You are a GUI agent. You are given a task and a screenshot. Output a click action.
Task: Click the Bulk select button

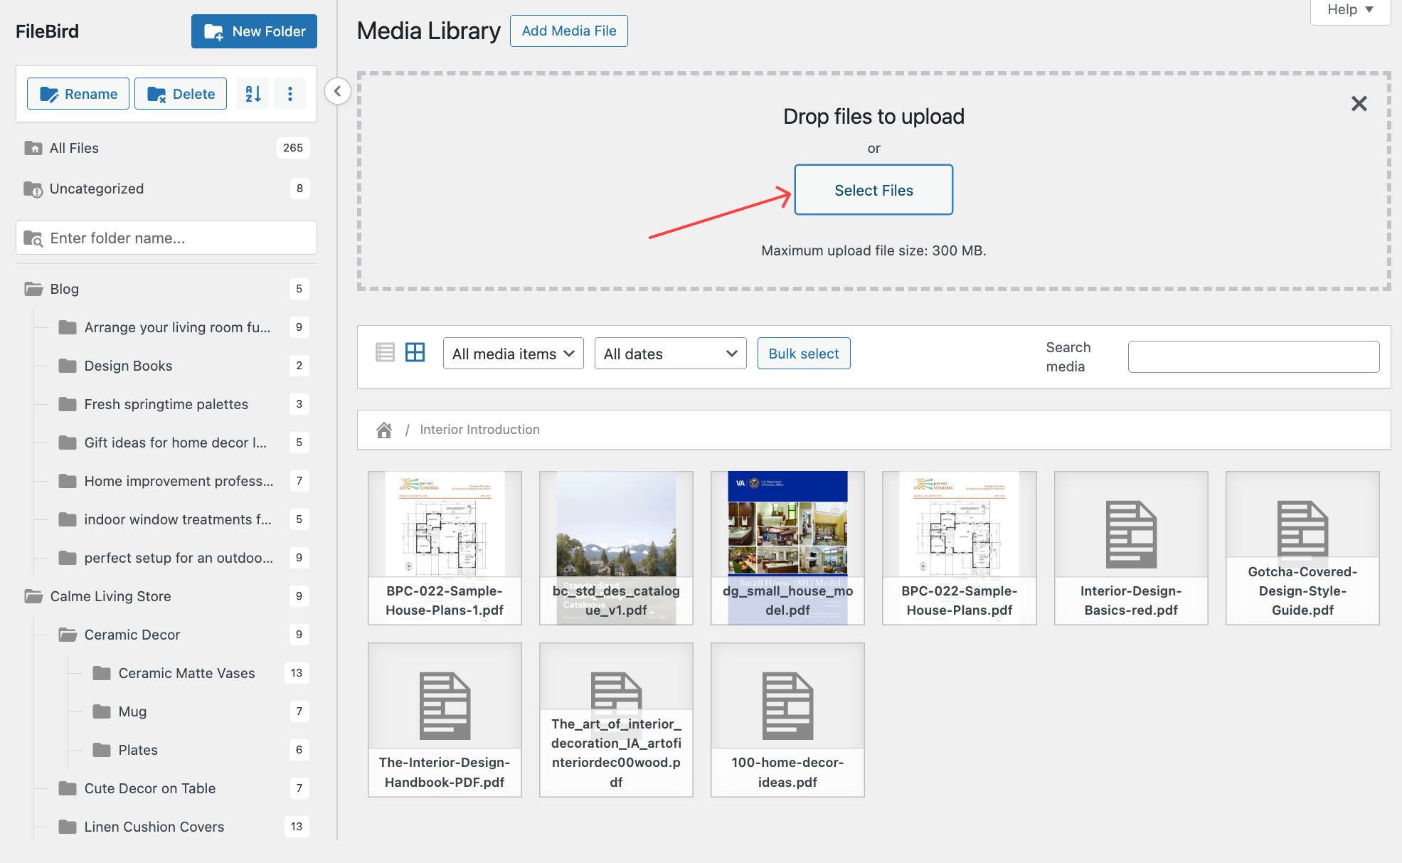pyautogui.click(x=803, y=354)
